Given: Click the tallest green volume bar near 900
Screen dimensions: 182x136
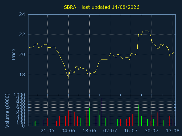Looking at the screenshot, I should [x=101, y=112].
